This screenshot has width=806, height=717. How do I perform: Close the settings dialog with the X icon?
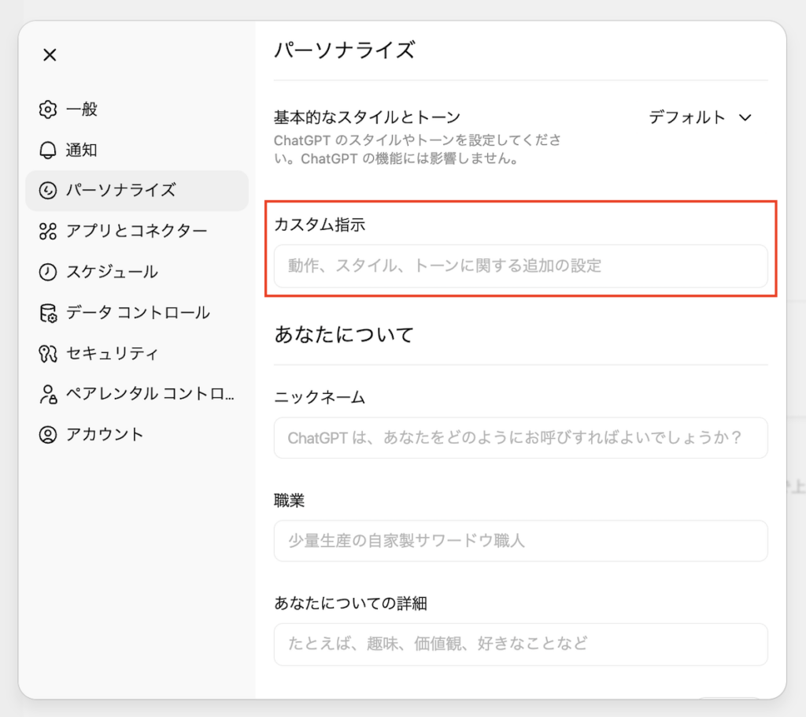pos(50,55)
